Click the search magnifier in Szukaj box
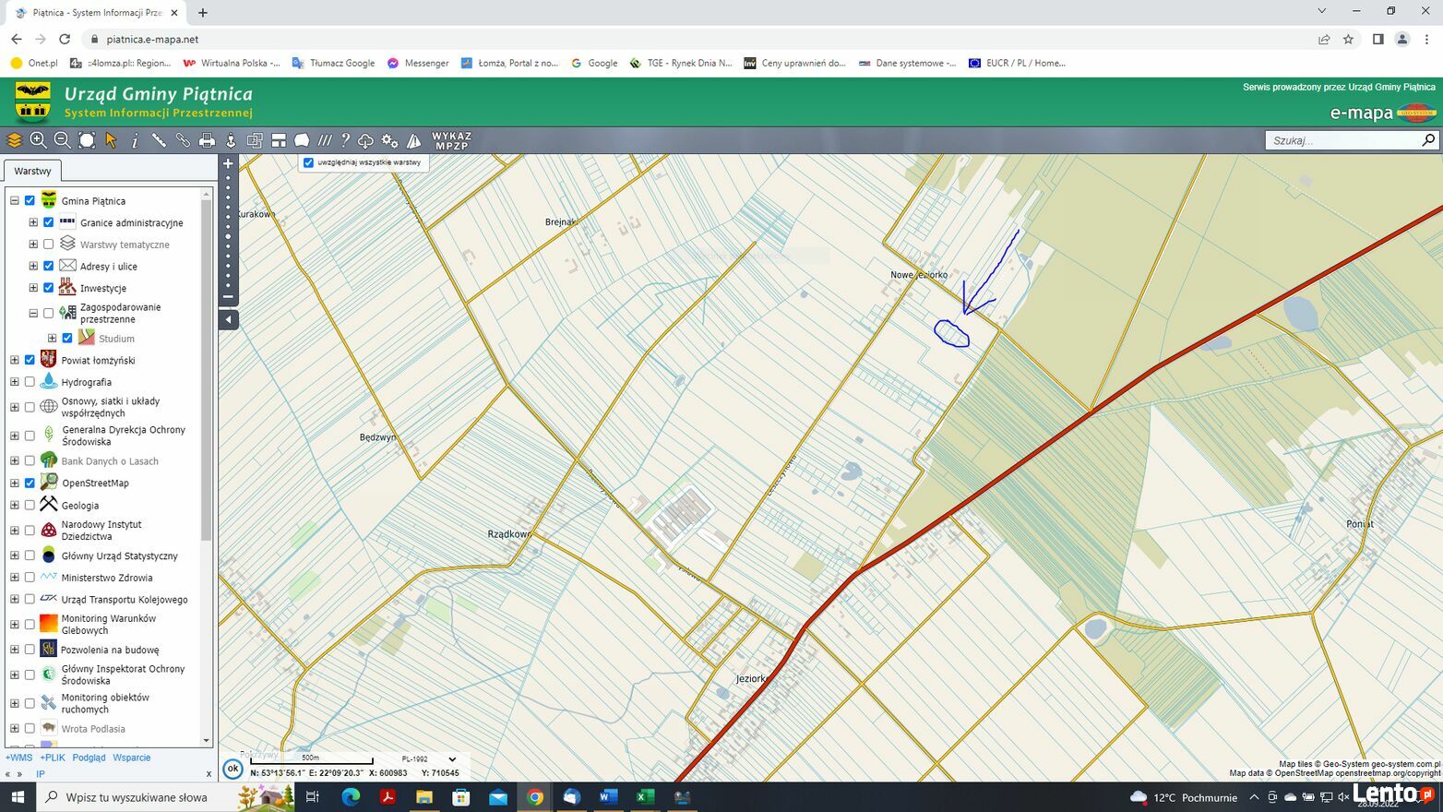This screenshot has height=812, width=1443. [x=1428, y=140]
